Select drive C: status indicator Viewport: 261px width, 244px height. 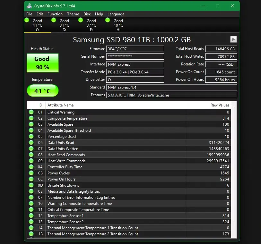(x=27, y=21)
